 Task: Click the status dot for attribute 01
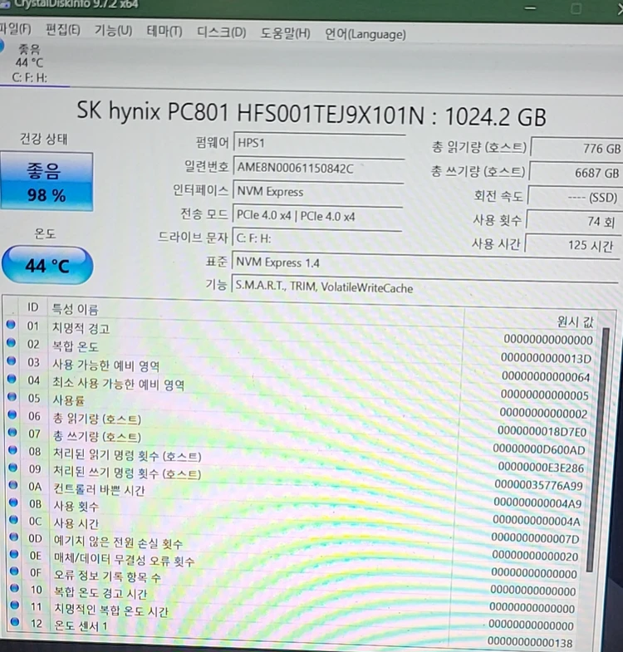coord(11,324)
